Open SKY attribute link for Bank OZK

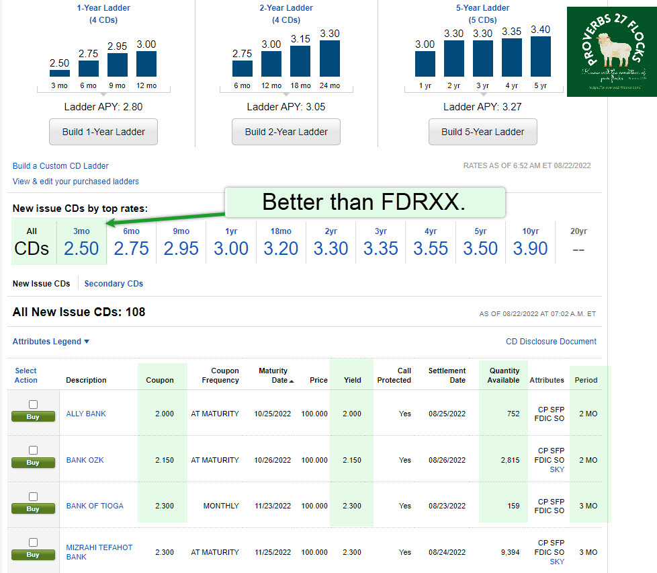coord(556,469)
